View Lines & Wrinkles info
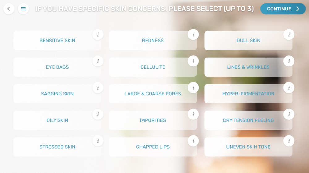 click(x=289, y=61)
